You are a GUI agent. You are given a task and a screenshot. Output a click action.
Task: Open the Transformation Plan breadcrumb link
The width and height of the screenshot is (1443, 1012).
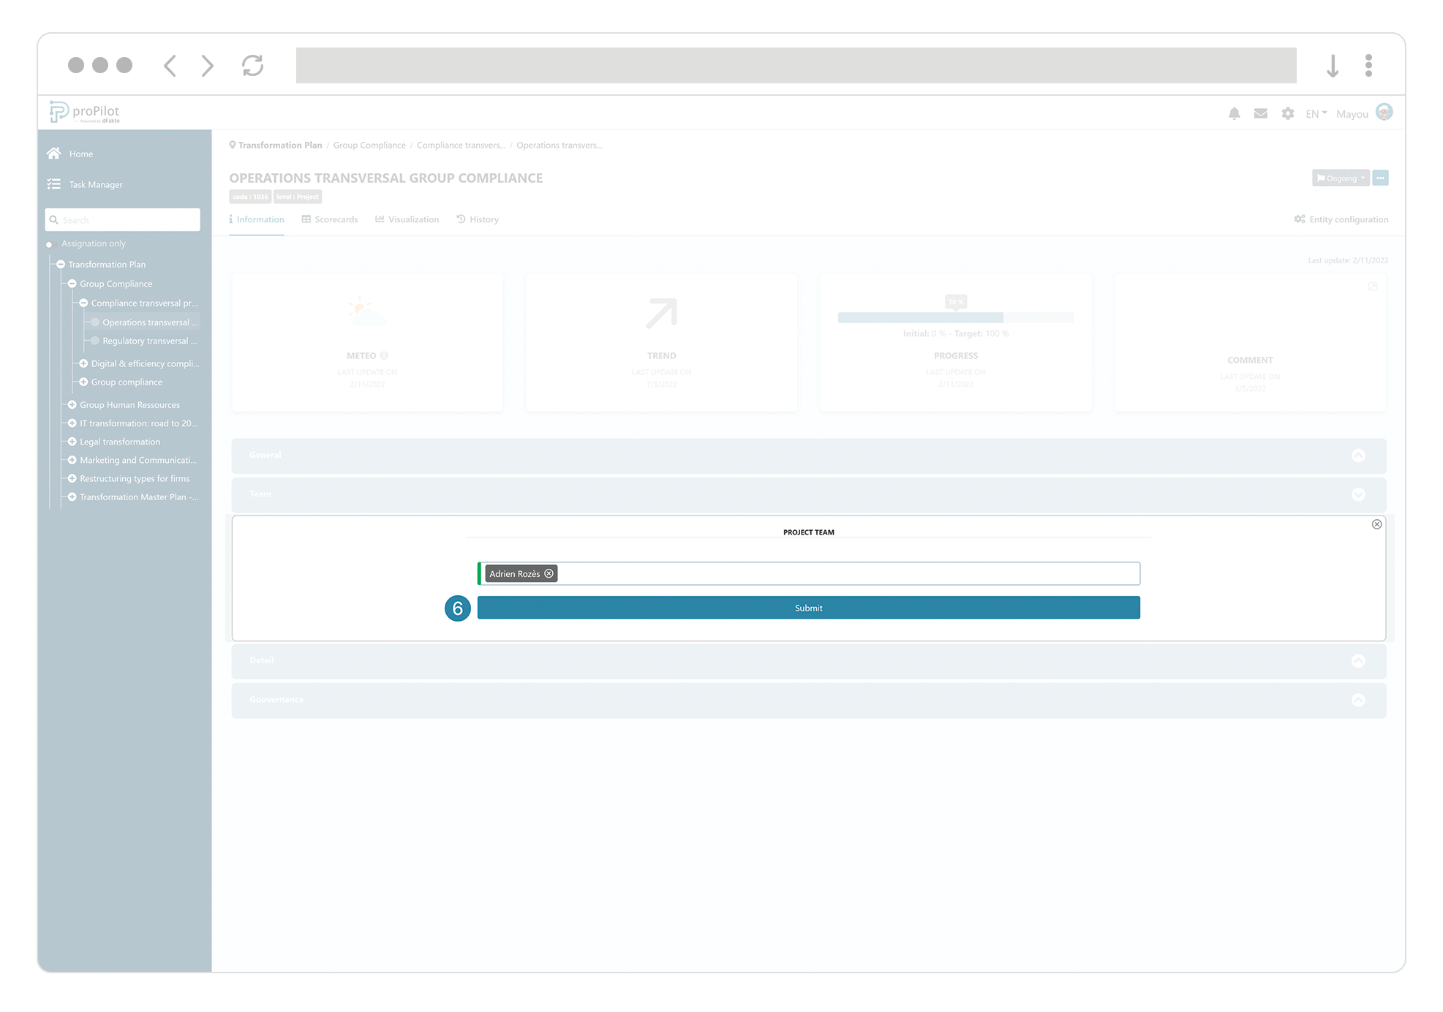click(x=279, y=145)
